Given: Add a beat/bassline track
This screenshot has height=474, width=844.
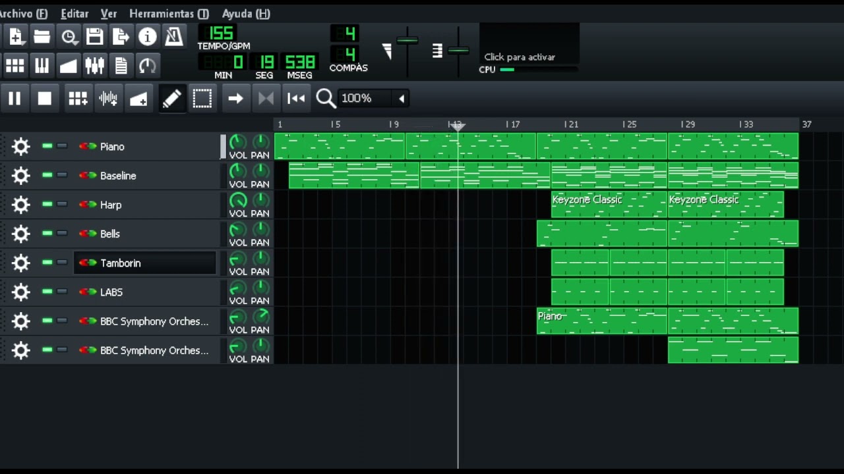Looking at the screenshot, I should (x=78, y=99).
